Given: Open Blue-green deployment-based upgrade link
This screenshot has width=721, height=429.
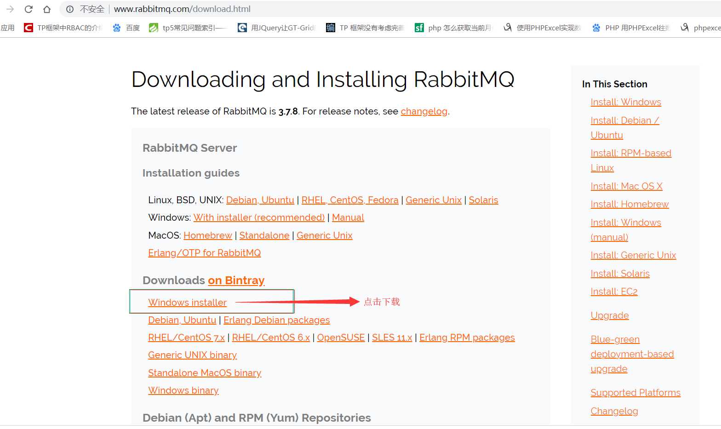Looking at the screenshot, I should (632, 354).
